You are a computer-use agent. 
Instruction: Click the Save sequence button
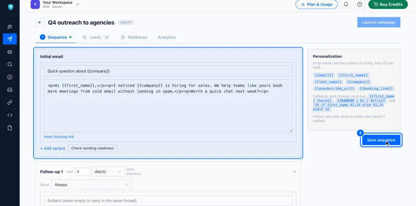381,140
